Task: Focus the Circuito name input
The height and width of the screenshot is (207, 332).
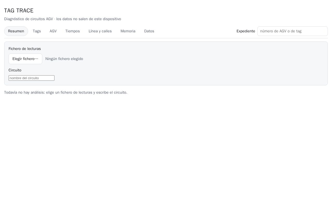Action: [31, 78]
